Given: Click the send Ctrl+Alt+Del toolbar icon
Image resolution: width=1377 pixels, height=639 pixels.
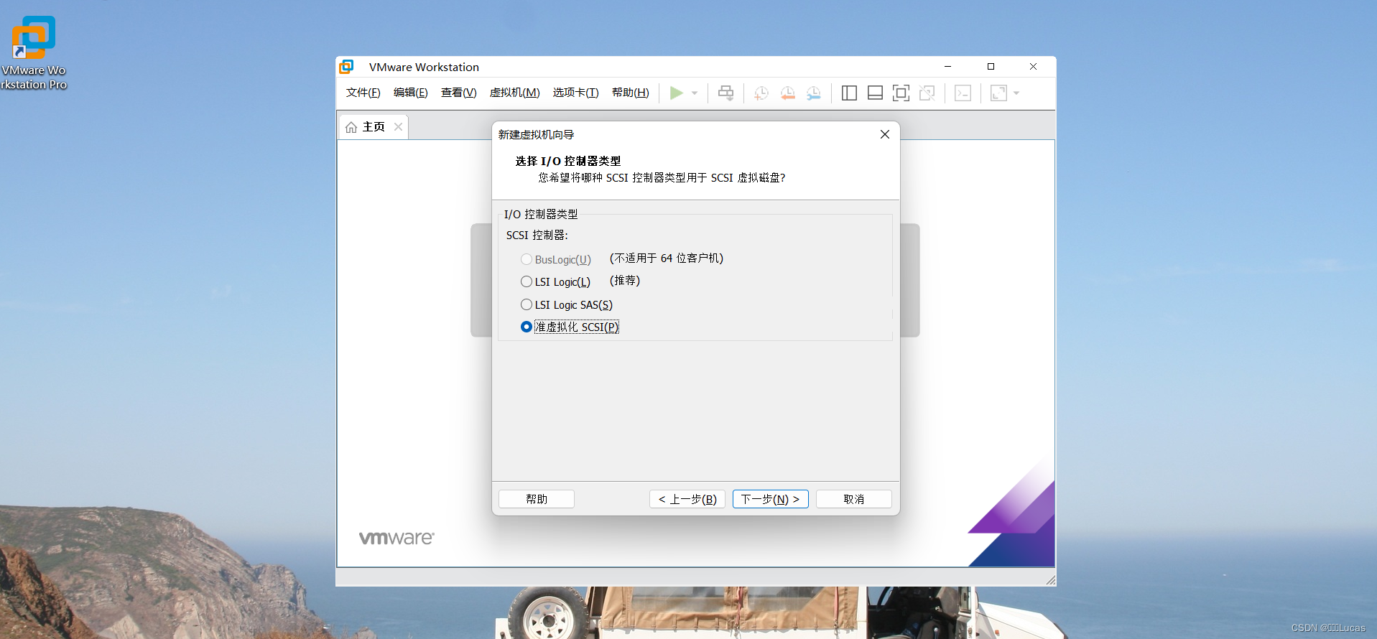Looking at the screenshot, I should (x=726, y=93).
